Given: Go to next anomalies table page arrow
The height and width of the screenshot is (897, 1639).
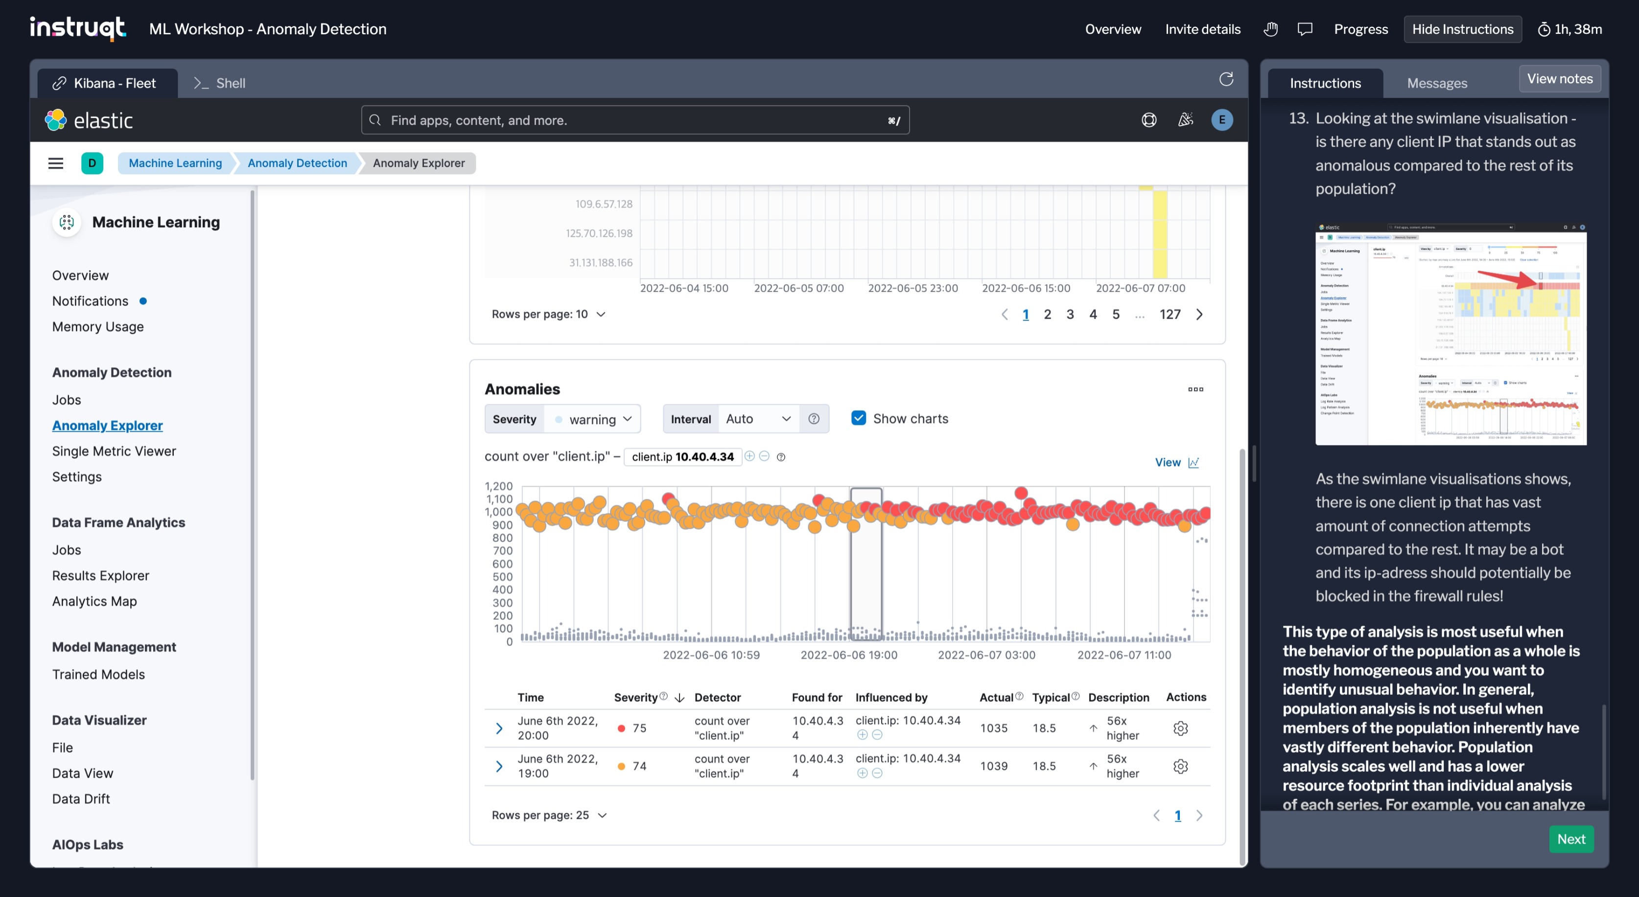Looking at the screenshot, I should pyautogui.click(x=1200, y=816).
